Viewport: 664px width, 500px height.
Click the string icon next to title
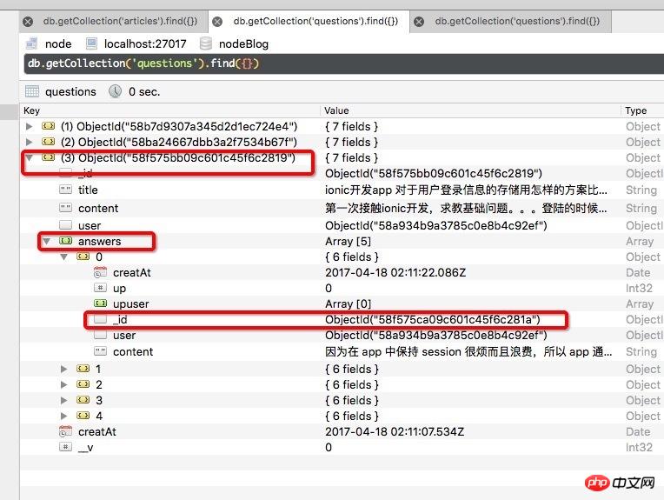(x=66, y=190)
